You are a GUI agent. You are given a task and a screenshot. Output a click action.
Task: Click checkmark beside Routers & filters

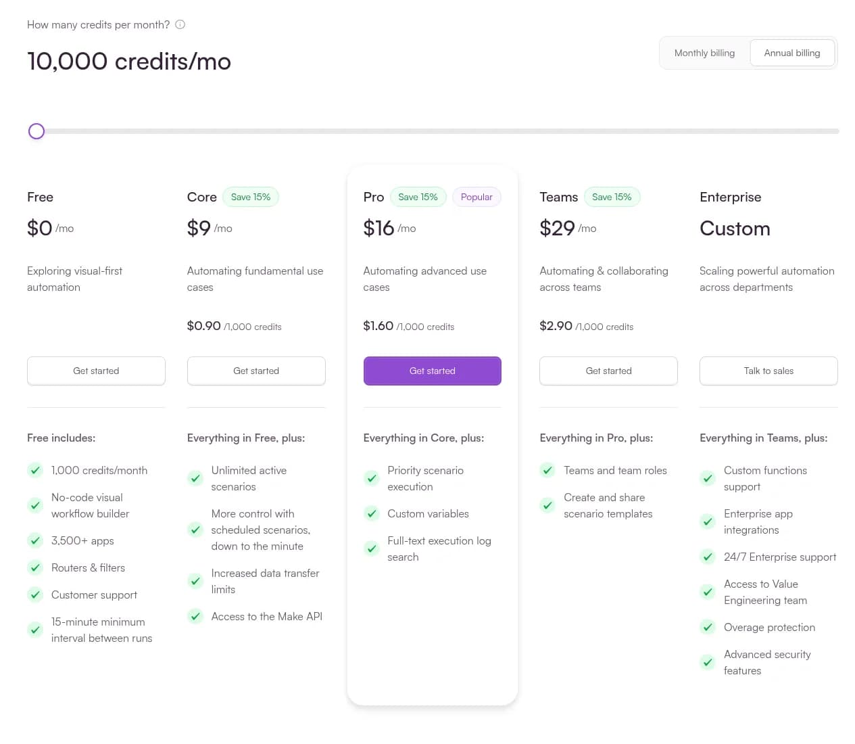[x=35, y=567]
